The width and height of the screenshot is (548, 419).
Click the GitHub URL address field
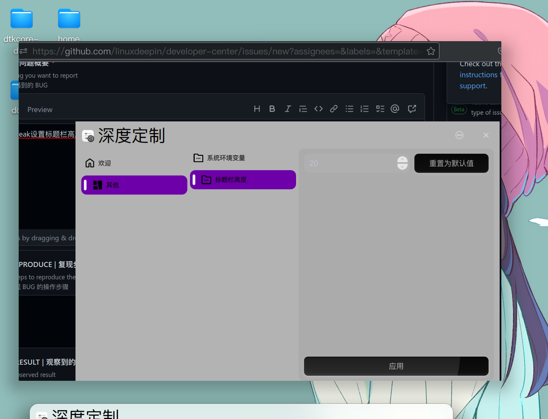point(227,51)
